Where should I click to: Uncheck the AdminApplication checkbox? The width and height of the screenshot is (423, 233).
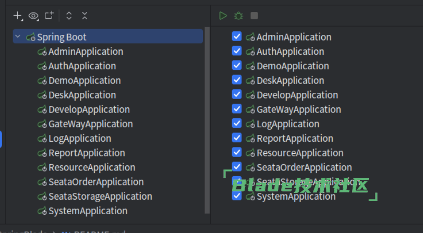tap(237, 36)
